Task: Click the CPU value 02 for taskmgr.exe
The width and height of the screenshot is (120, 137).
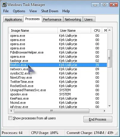Action: pyautogui.click(x=97, y=61)
